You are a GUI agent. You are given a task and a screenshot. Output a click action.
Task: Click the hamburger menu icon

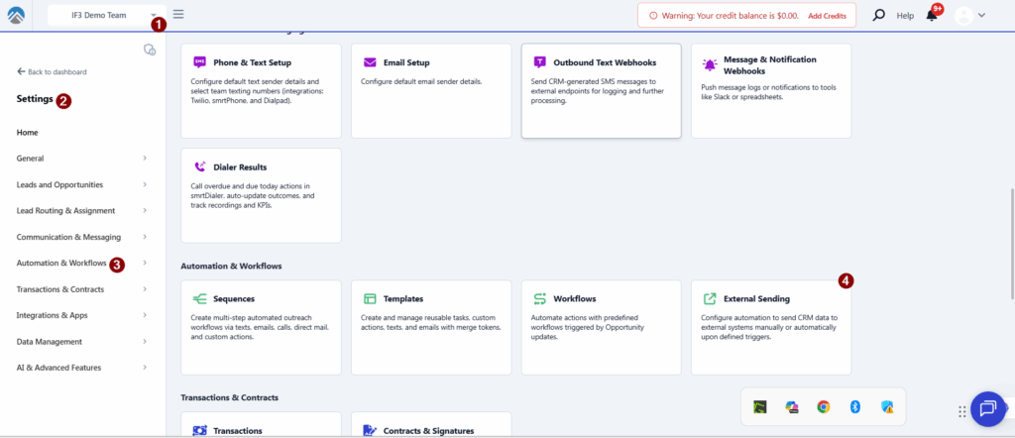pos(178,15)
